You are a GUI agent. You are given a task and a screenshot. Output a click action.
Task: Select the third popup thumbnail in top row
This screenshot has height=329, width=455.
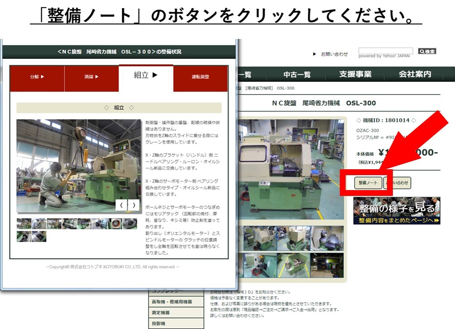54,224
